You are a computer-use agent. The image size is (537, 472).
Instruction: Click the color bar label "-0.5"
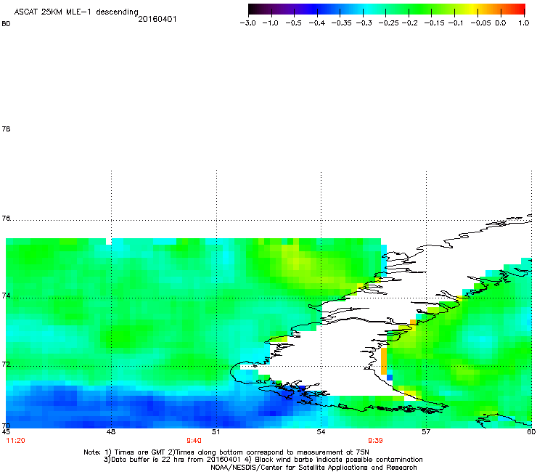pyautogui.click(x=293, y=23)
